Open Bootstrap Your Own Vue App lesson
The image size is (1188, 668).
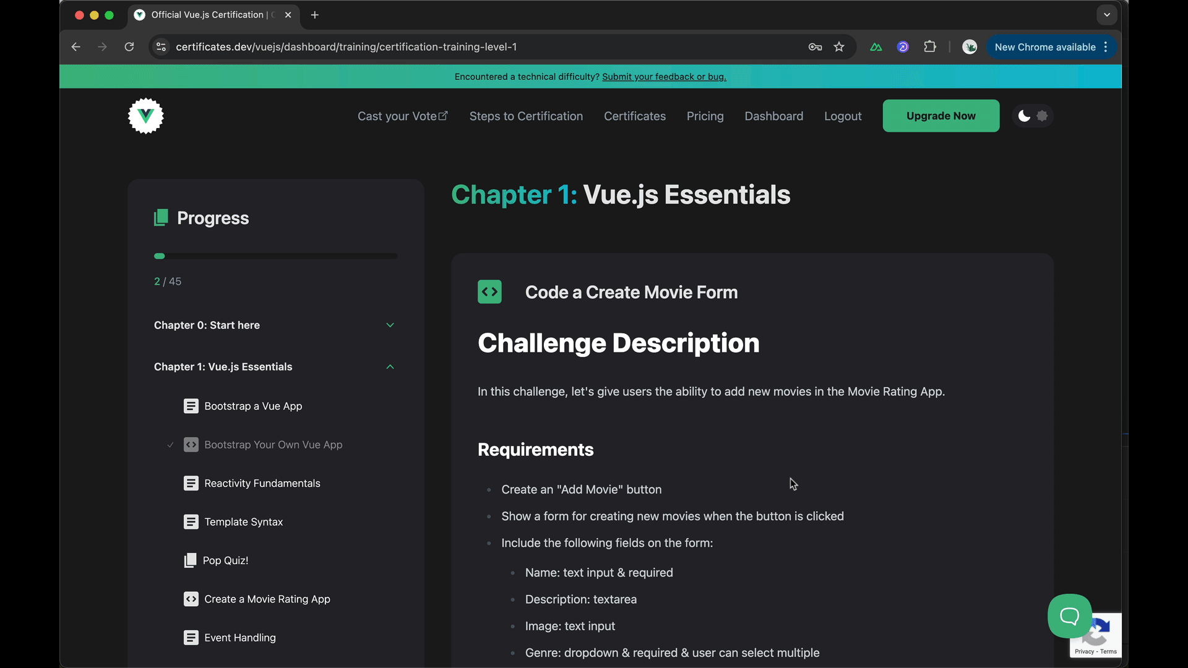pos(273,445)
